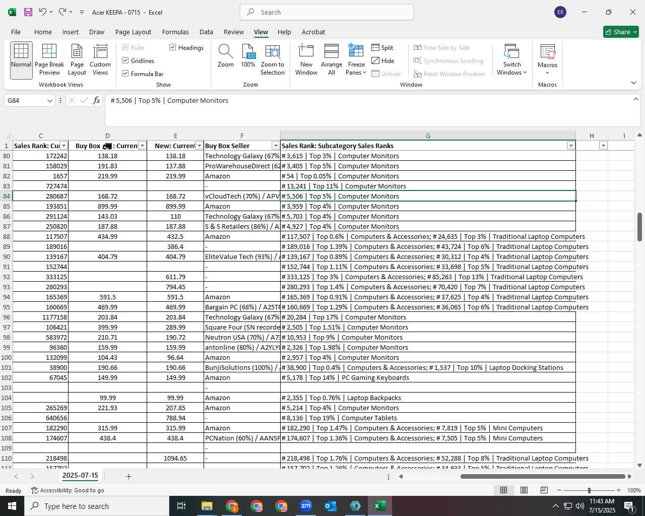Click the Redo arrow icon

click(x=62, y=12)
